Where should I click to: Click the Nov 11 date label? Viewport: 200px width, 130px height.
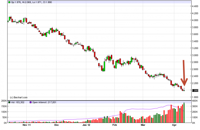pyautogui.click(x=27, y=125)
